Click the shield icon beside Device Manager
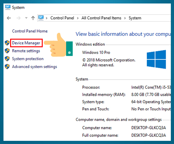 coord(7,43)
